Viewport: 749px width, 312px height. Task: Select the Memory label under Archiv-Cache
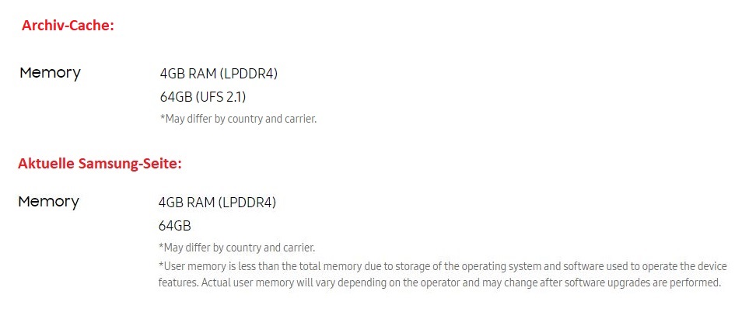[50, 73]
